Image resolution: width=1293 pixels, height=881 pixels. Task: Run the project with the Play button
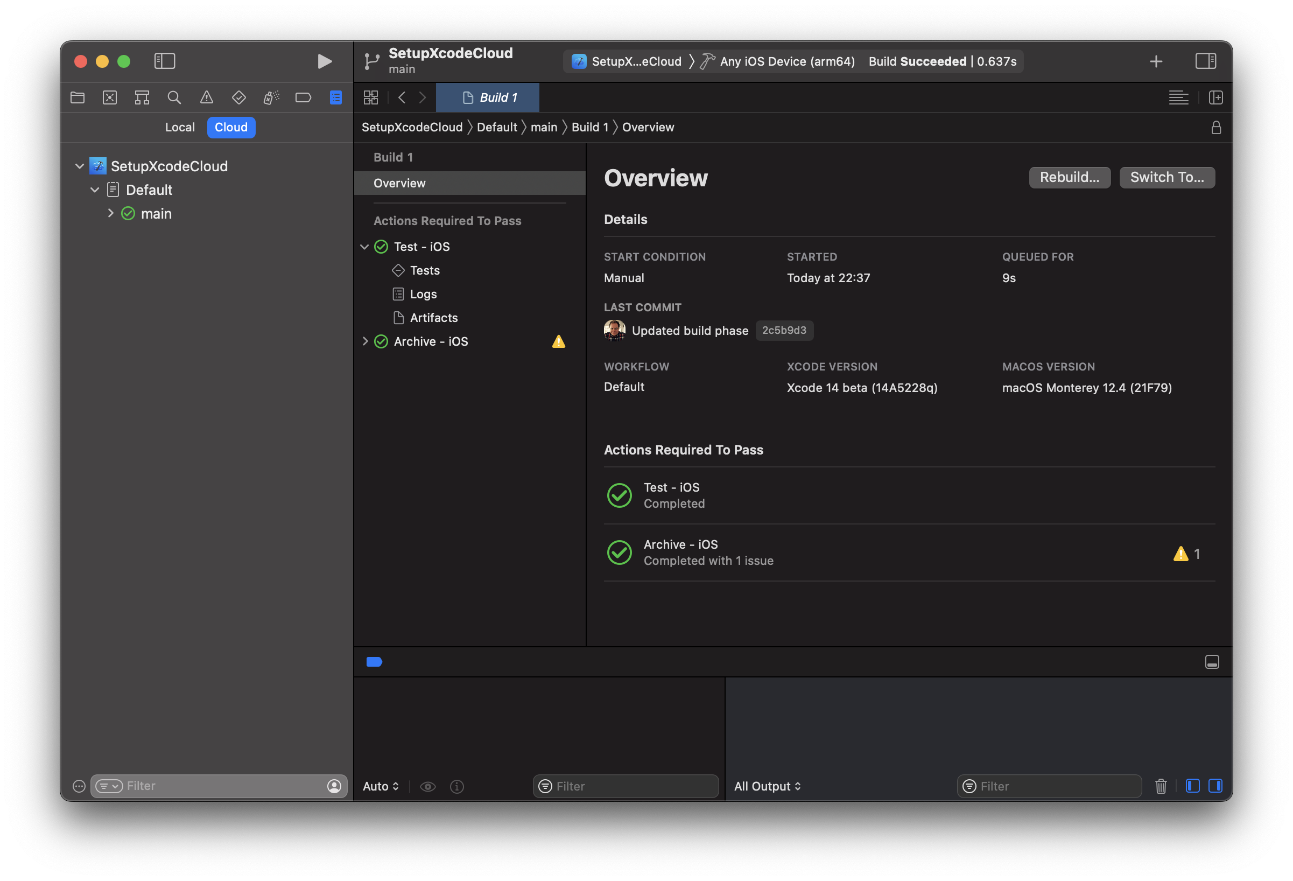325,61
